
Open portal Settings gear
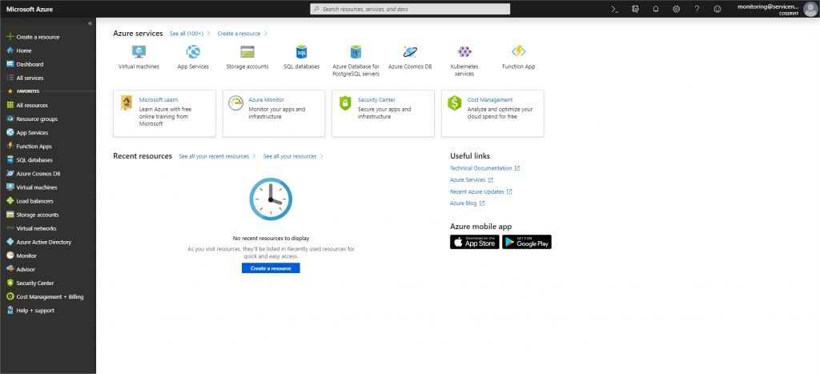click(676, 9)
